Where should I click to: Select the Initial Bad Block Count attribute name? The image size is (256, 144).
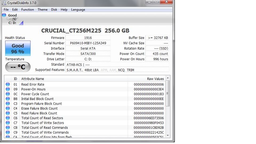37,99
